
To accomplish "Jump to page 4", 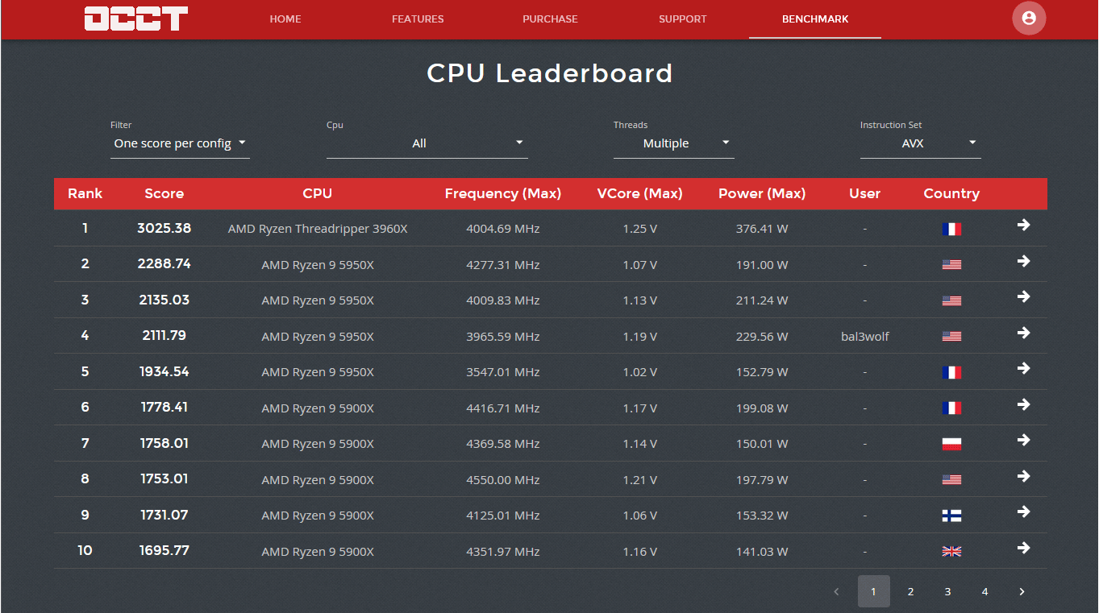I will 985,591.
